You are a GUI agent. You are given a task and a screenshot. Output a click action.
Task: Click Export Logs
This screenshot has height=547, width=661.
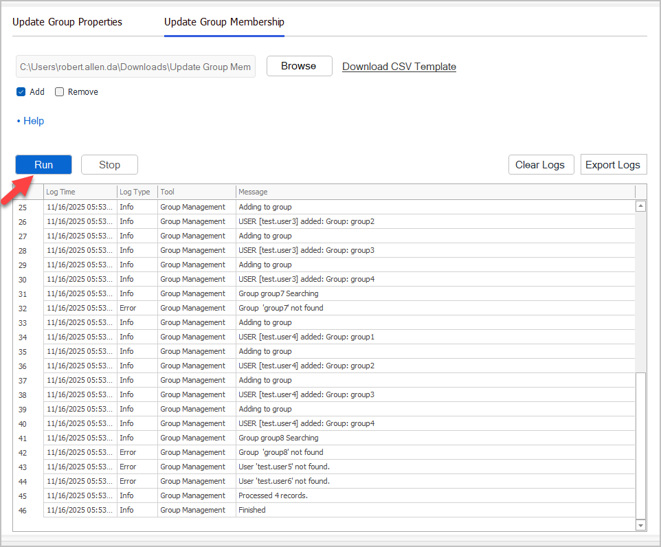point(613,164)
